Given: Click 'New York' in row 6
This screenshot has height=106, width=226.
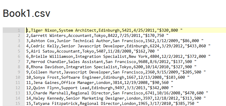Looking at the screenshot, I should [x=138, y=56].
